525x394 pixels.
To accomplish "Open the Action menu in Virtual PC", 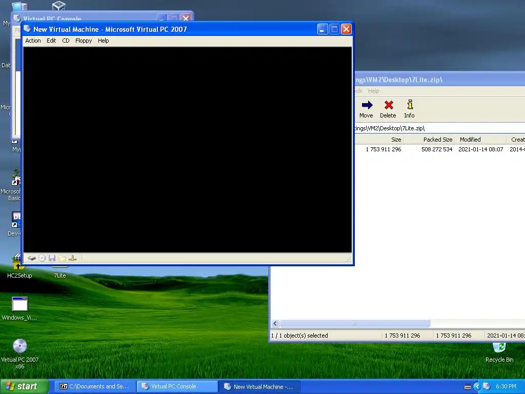I will (x=33, y=41).
